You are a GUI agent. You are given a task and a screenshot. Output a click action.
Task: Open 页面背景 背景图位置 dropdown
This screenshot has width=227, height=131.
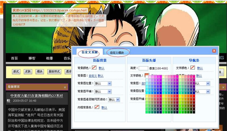103,83
